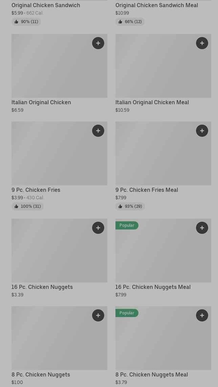Add 8 Pc. Chicken Nuggets Meal to cart
Image resolution: width=218 pixels, height=387 pixels.
202,315
